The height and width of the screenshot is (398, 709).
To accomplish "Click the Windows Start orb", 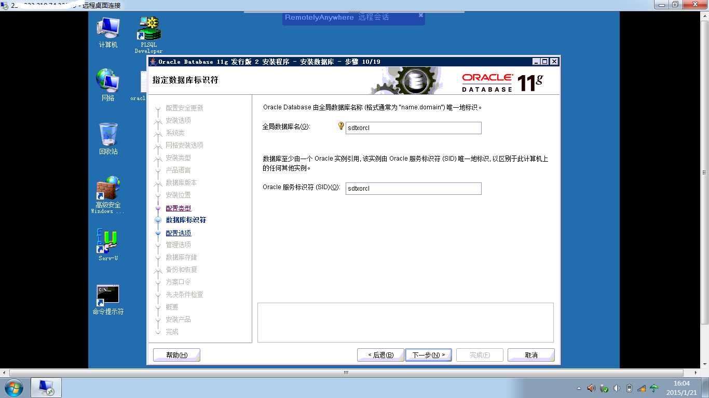I will pos(13,388).
